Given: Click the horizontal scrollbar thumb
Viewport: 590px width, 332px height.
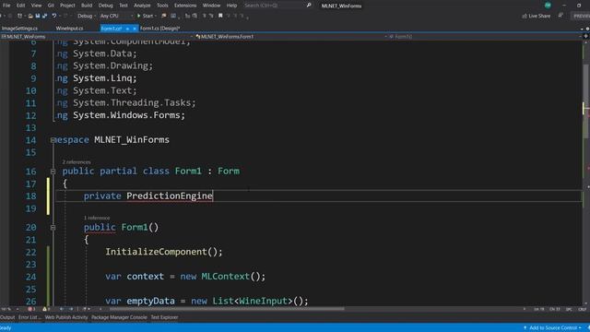Looking at the screenshot, I should click(227, 309).
